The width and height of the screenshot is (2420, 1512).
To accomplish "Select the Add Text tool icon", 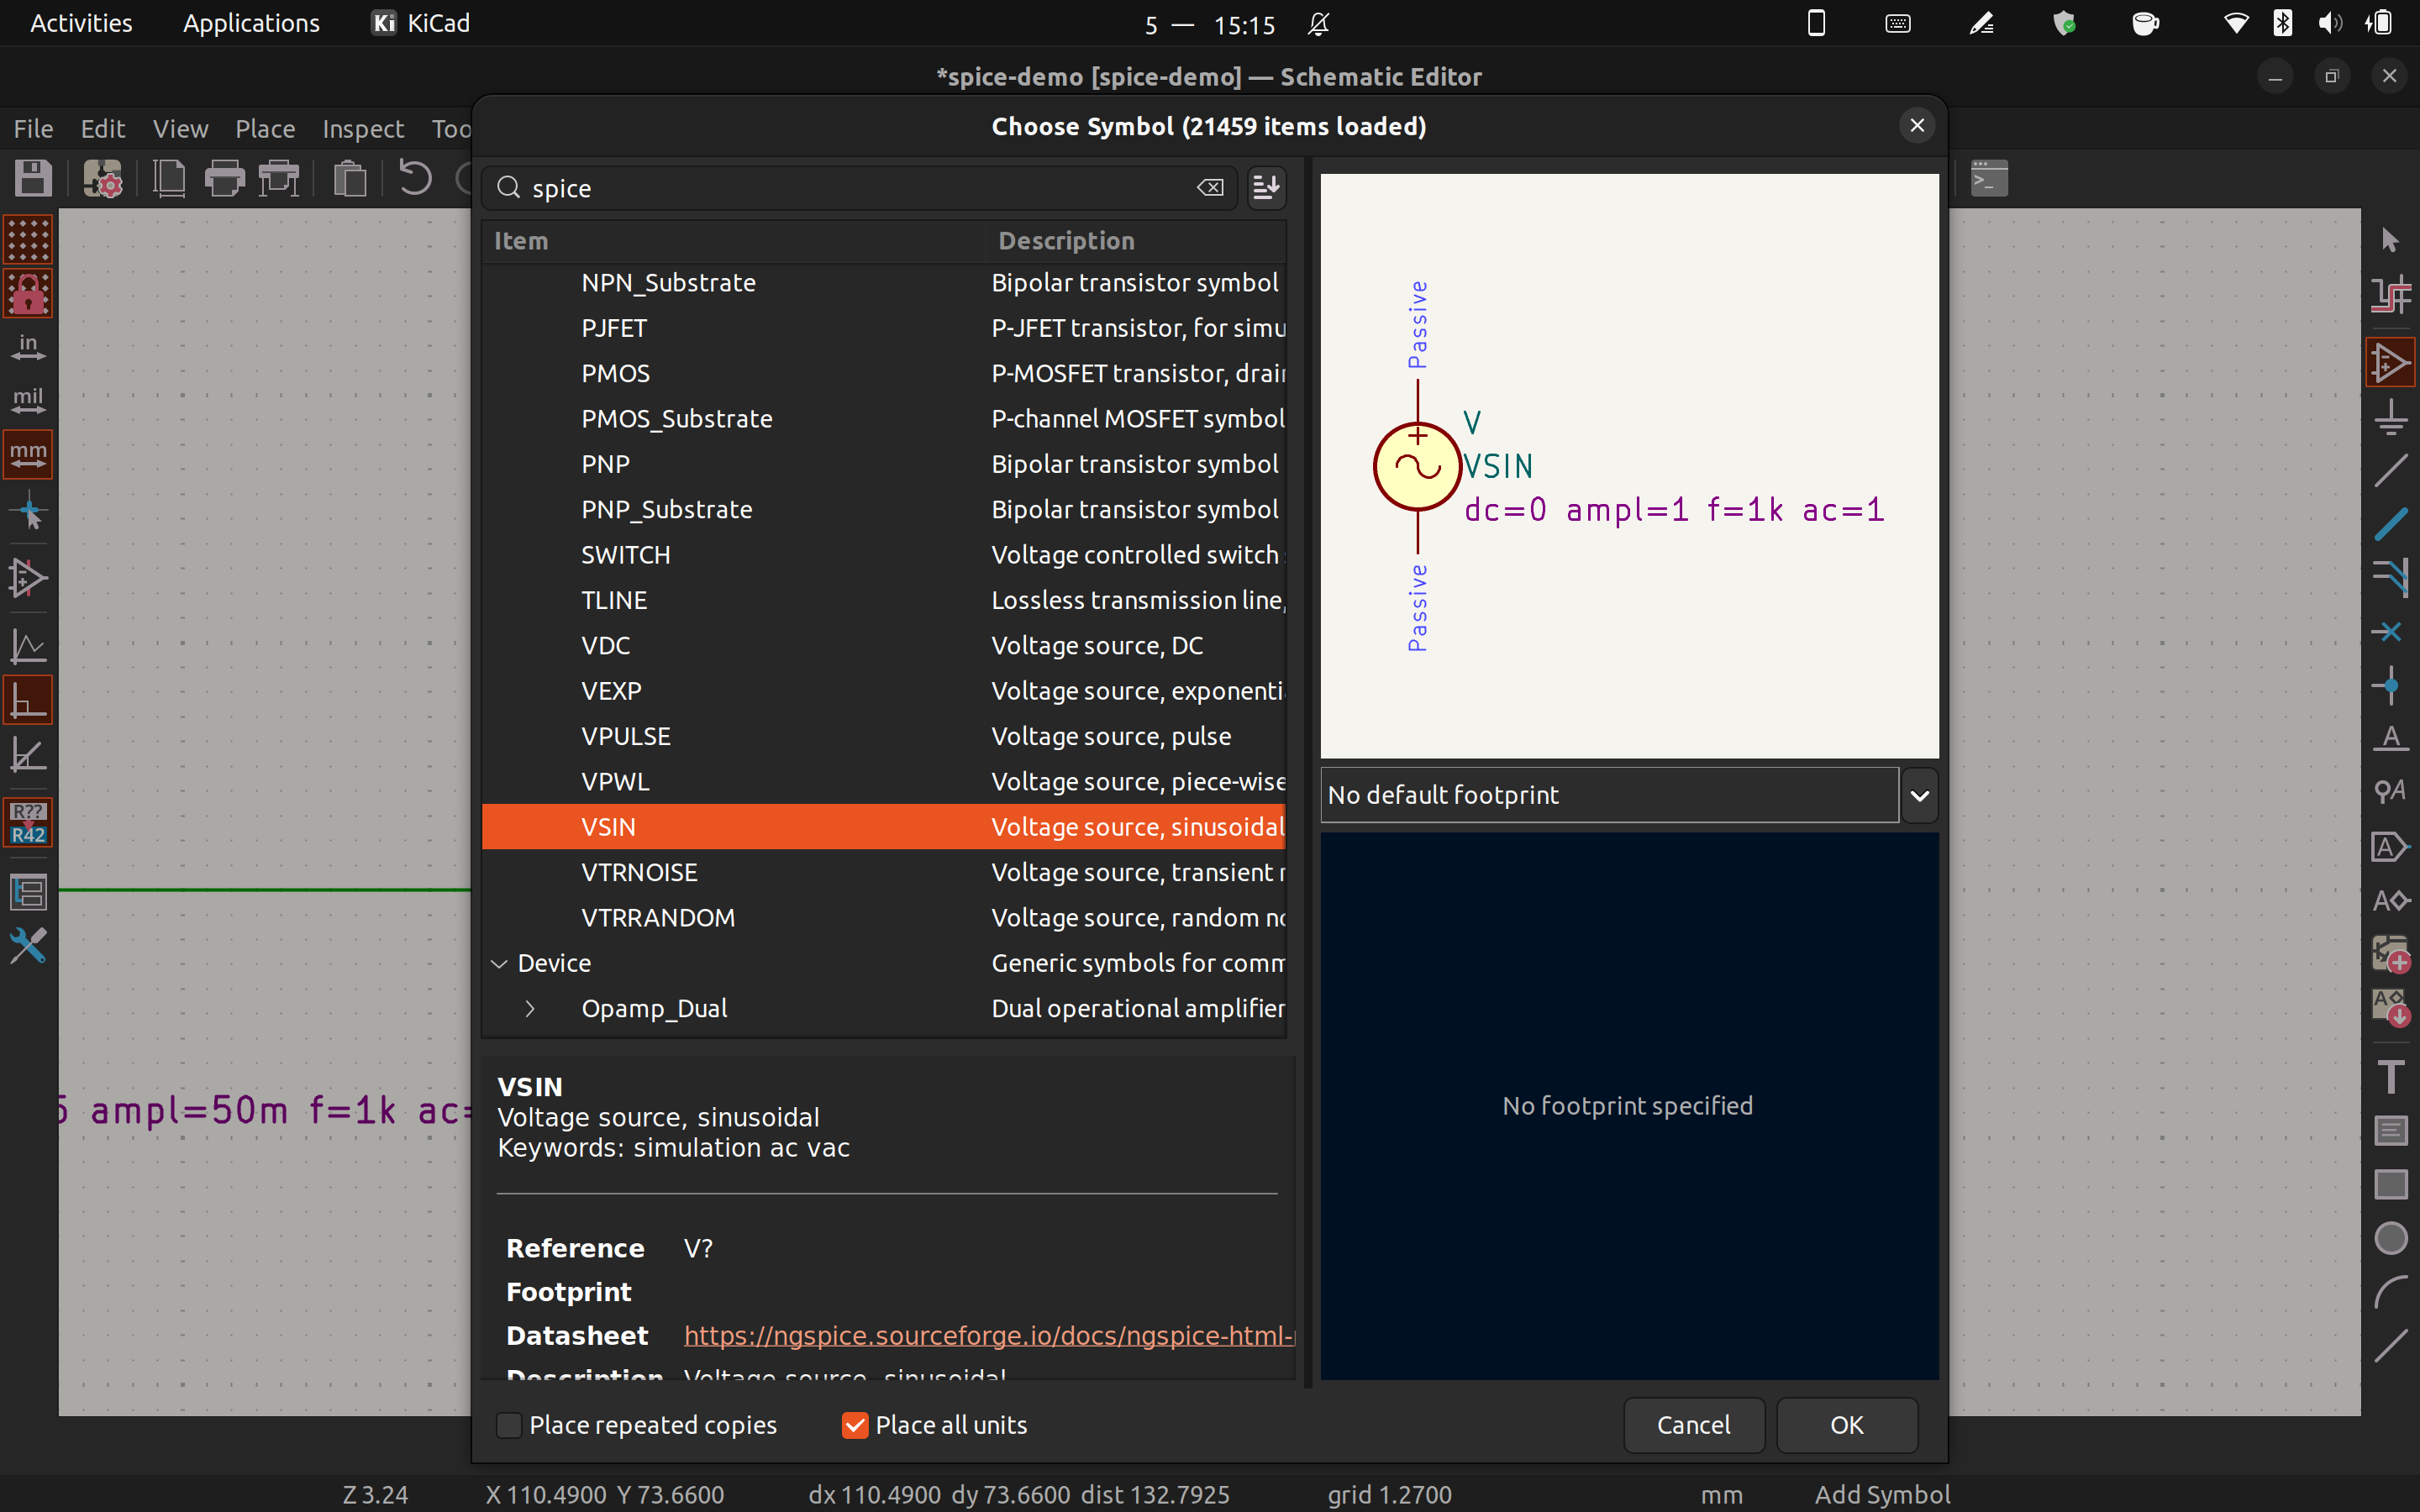I will coord(2390,1077).
